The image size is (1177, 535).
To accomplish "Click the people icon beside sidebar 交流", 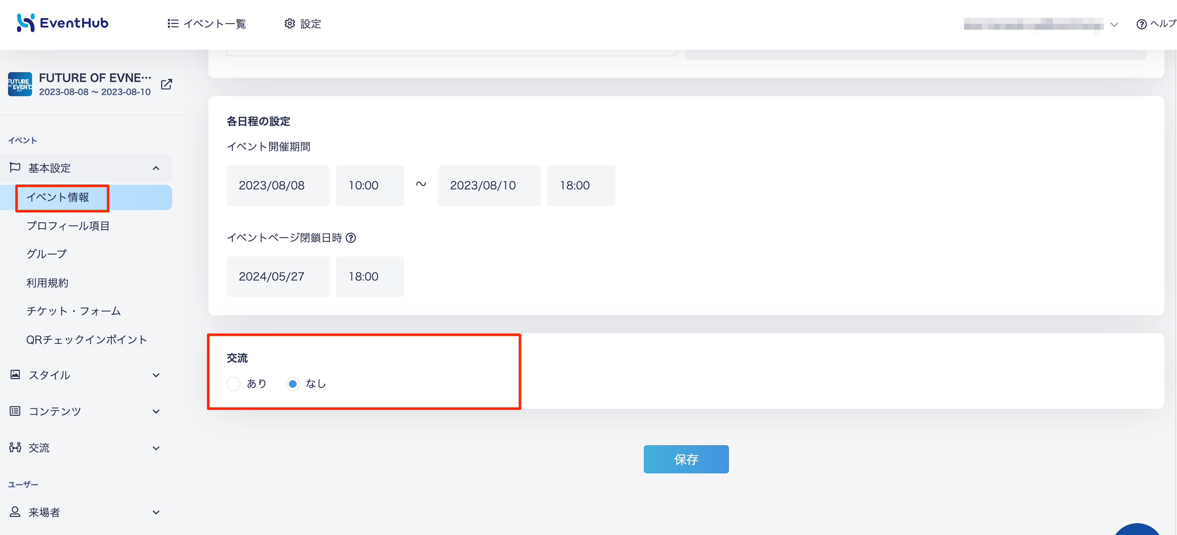I will 15,447.
